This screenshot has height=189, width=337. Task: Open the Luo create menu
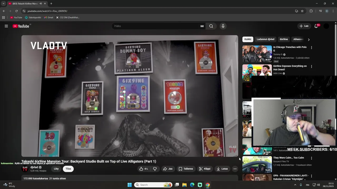(x=304, y=26)
